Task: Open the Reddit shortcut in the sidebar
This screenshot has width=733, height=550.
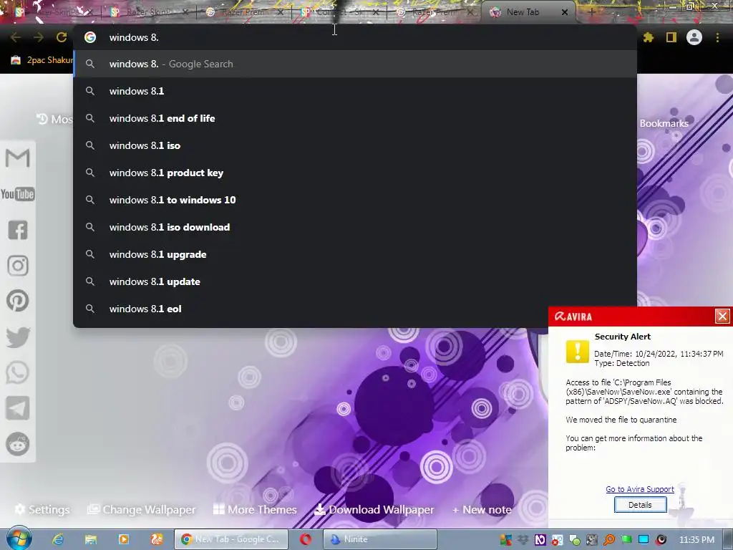Action: (x=18, y=444)
